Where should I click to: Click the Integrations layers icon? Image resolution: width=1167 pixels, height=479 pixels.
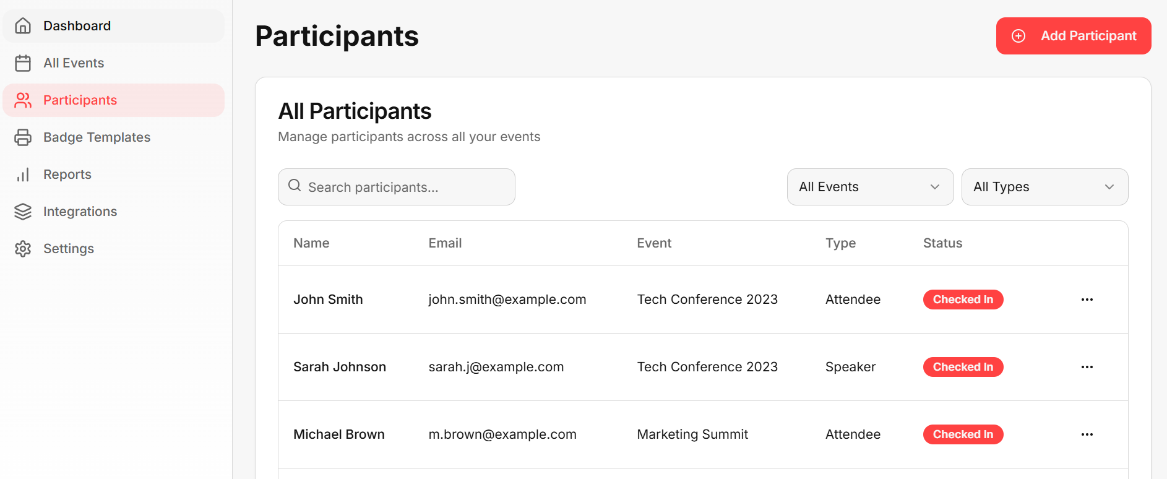tap(23, 212)
